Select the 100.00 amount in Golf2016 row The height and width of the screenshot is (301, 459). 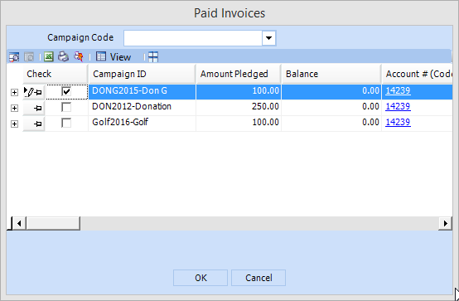pos(239,123)
